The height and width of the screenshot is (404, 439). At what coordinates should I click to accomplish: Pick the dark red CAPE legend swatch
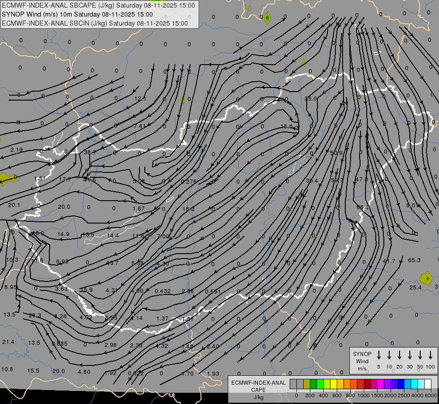pos(367,384)
